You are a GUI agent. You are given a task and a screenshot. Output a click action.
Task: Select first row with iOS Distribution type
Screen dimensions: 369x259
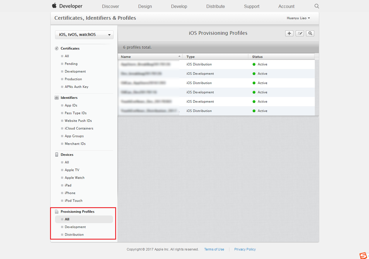pyautogui.click(x=216, y=64)
